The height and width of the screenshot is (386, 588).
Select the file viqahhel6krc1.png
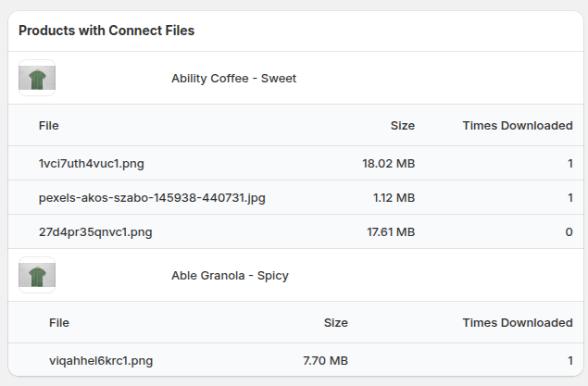pyautogui.click(x=101, y=360)
